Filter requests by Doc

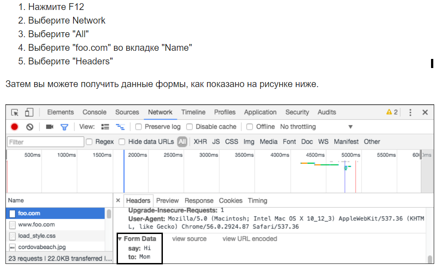pyautogui.click(x=307, y=142)
